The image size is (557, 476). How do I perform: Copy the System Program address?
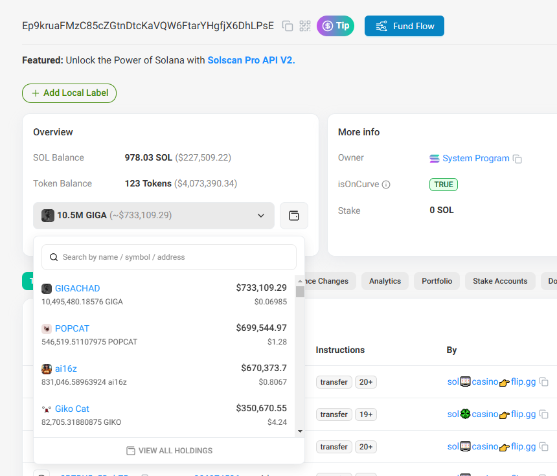tap(517, 159)
